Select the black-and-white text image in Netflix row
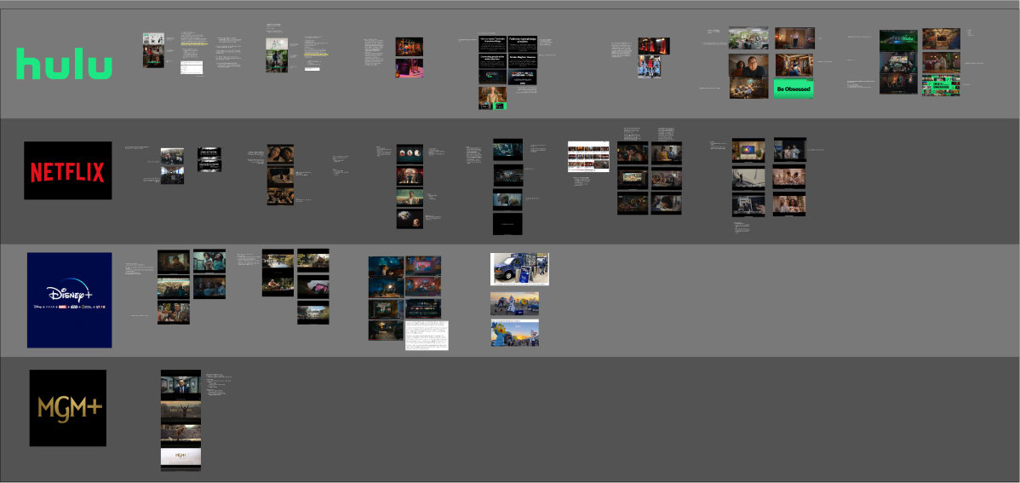Viewport: 1020px width, 483px height. [x=209, y=159]
